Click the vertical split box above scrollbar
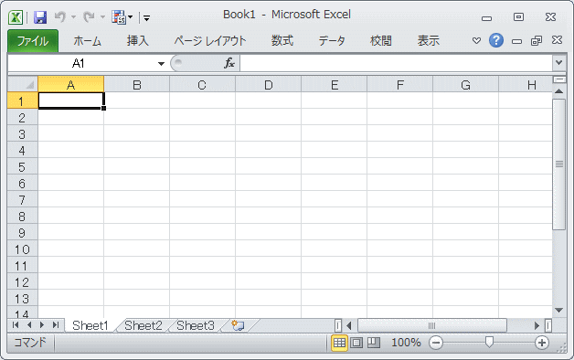Image resolution: width=574 pixels, height=360 pixels. click(x=559, y=79)
